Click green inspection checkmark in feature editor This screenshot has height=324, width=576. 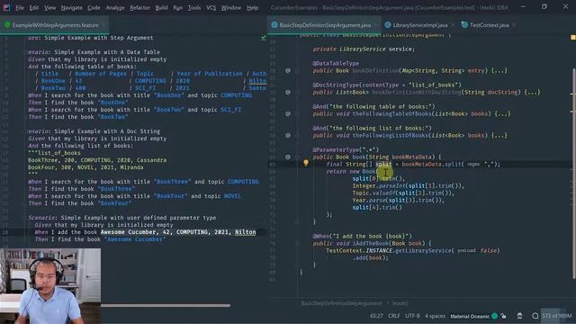[264, 38]
